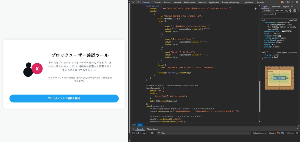Activate the inspect element picker icon
300x142 pixels.
133,2
